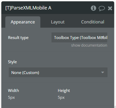The image size is (116, 108).
Task: Click the Result type dropdown arrow
Action: (x=102, y=37)
